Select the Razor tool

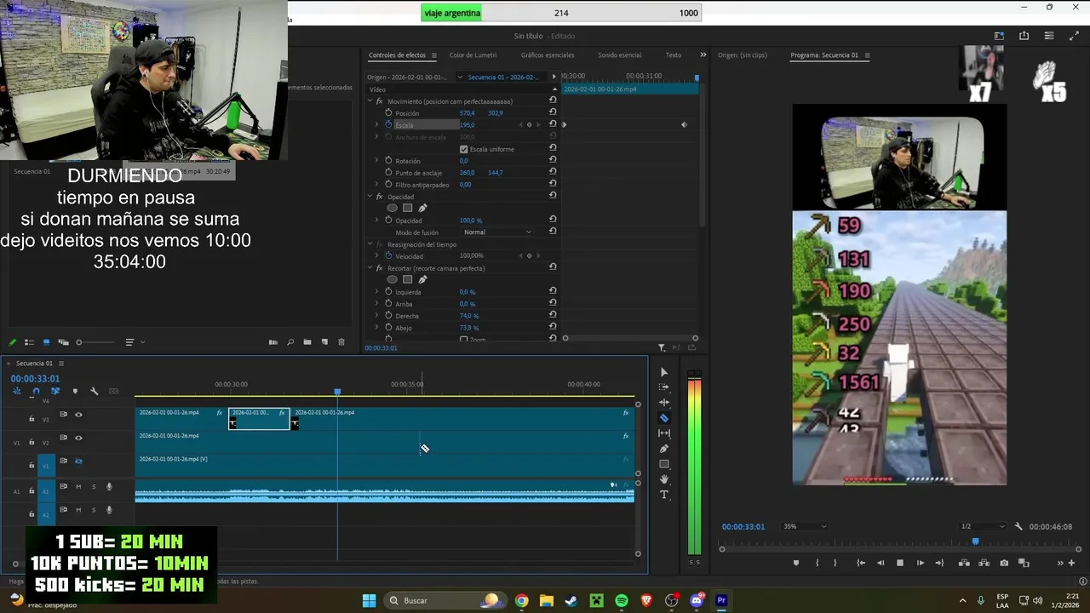pyautogui.click(x=664, y=418)
